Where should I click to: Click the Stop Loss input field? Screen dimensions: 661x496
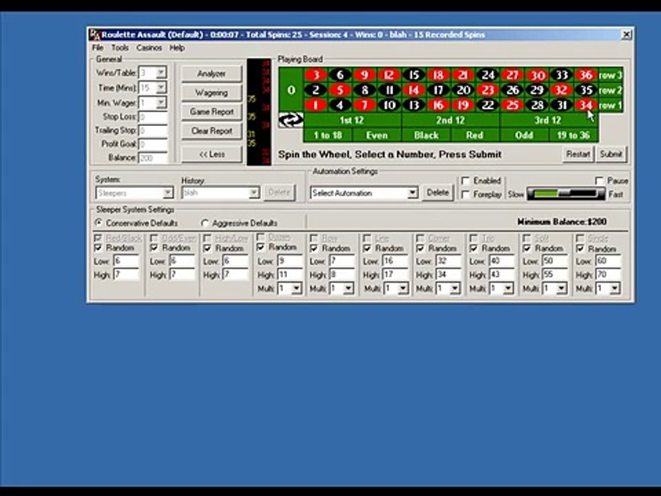point(153,117)
